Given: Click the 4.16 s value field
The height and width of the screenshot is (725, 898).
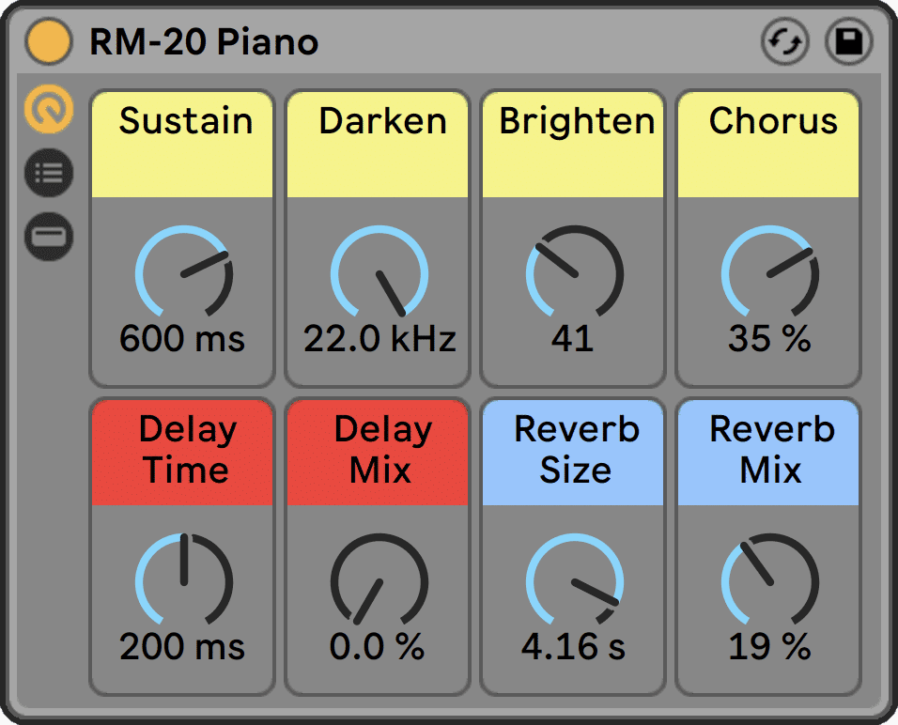Looking at the screenshot, I should coord(574,647).
